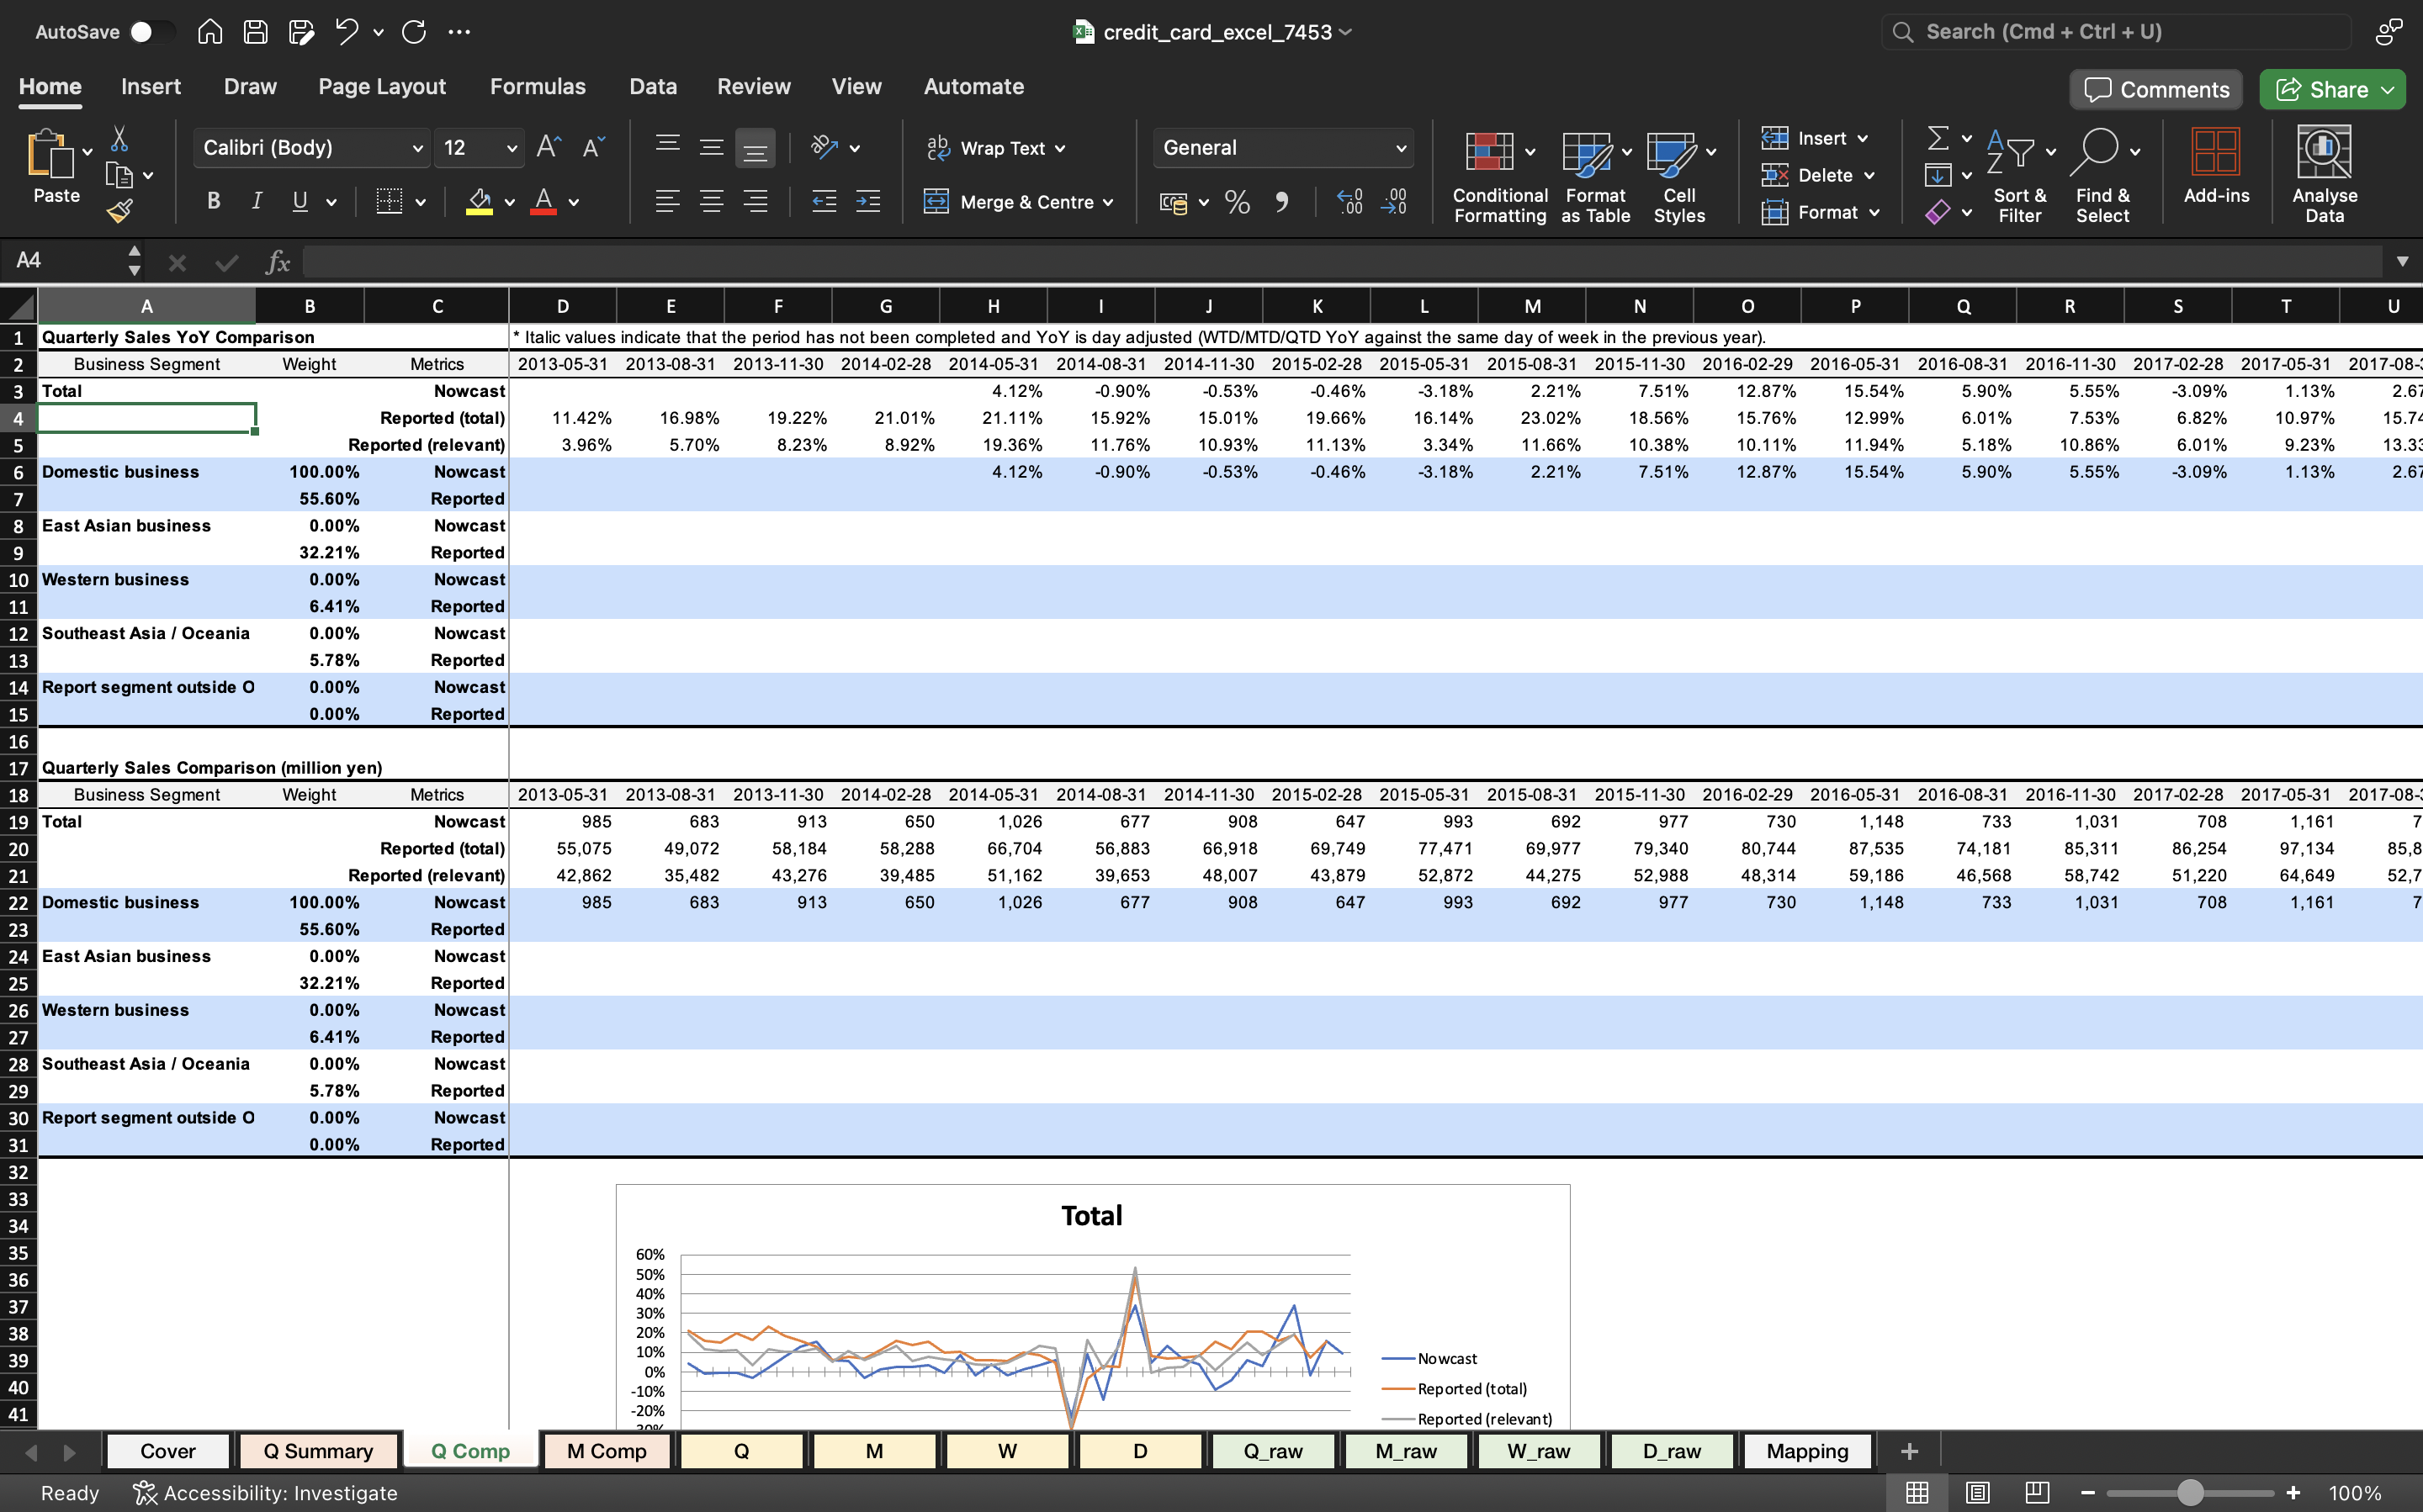The height and width of the screenshot is (1512, 2423).
Task: Click the Percent Style icon
Action: pyautogui.click(x=1238, y=203)
